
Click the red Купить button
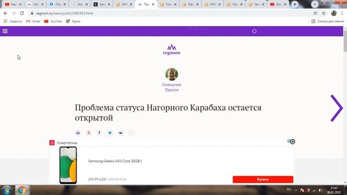[263, 179]
